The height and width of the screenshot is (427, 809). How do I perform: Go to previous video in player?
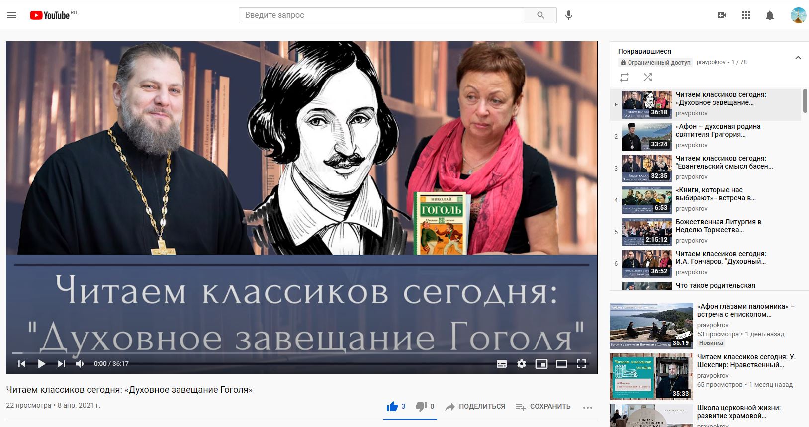[x=22, y=364]
